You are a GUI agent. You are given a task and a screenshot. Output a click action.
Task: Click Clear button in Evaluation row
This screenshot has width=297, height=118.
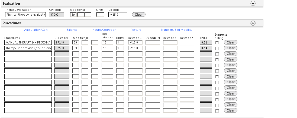pyautogui.click(x=139, y=15)
